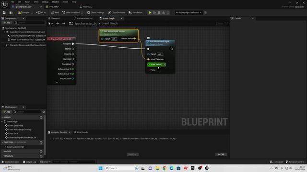Switch to Find Results tab

pyautogui.click(x=81, y=132)
